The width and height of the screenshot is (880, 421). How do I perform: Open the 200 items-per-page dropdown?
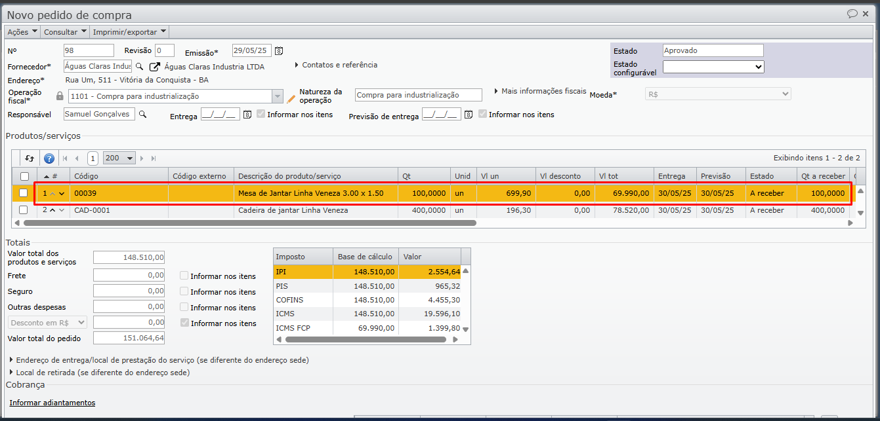[x=120, y=158]
